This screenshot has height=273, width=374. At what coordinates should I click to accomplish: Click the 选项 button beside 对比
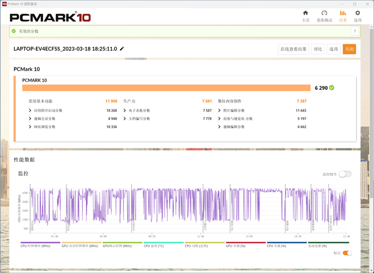333,49
